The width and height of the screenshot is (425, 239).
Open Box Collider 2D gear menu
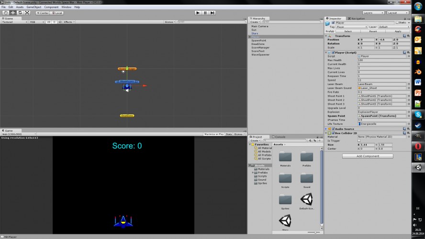point(408,133)
